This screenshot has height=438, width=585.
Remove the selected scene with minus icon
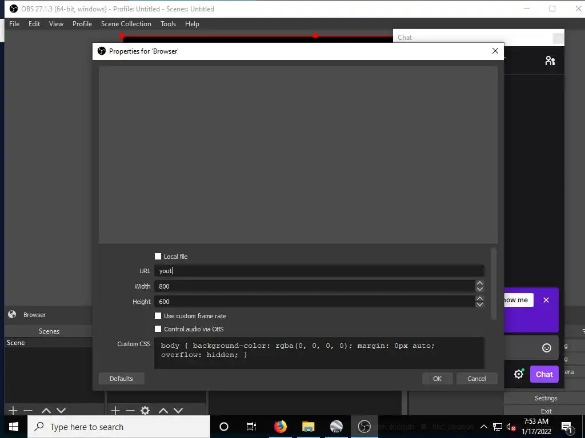(x=28, y=411)
